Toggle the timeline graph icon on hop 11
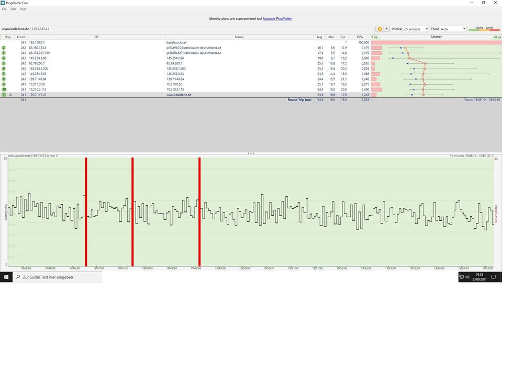 point(10,95)
